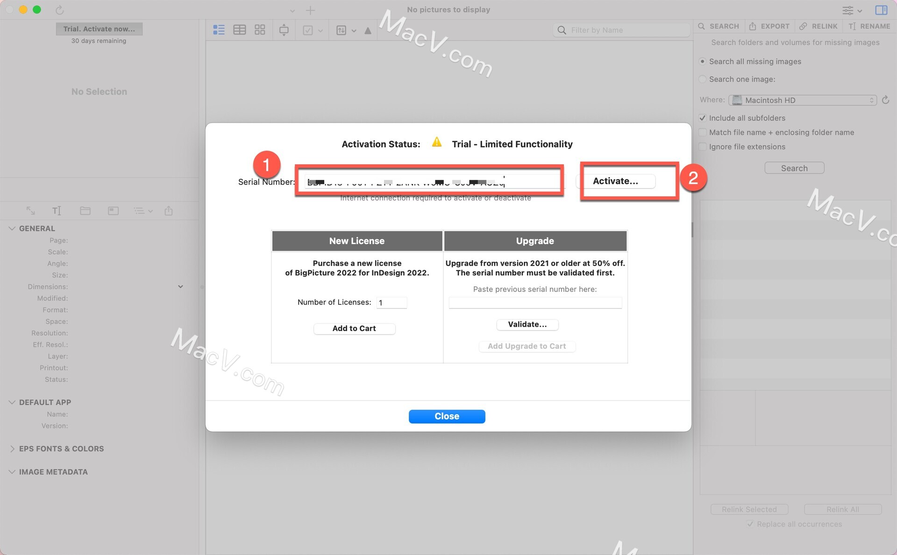
Task: Click the New License tab
Action: [357, 241]
